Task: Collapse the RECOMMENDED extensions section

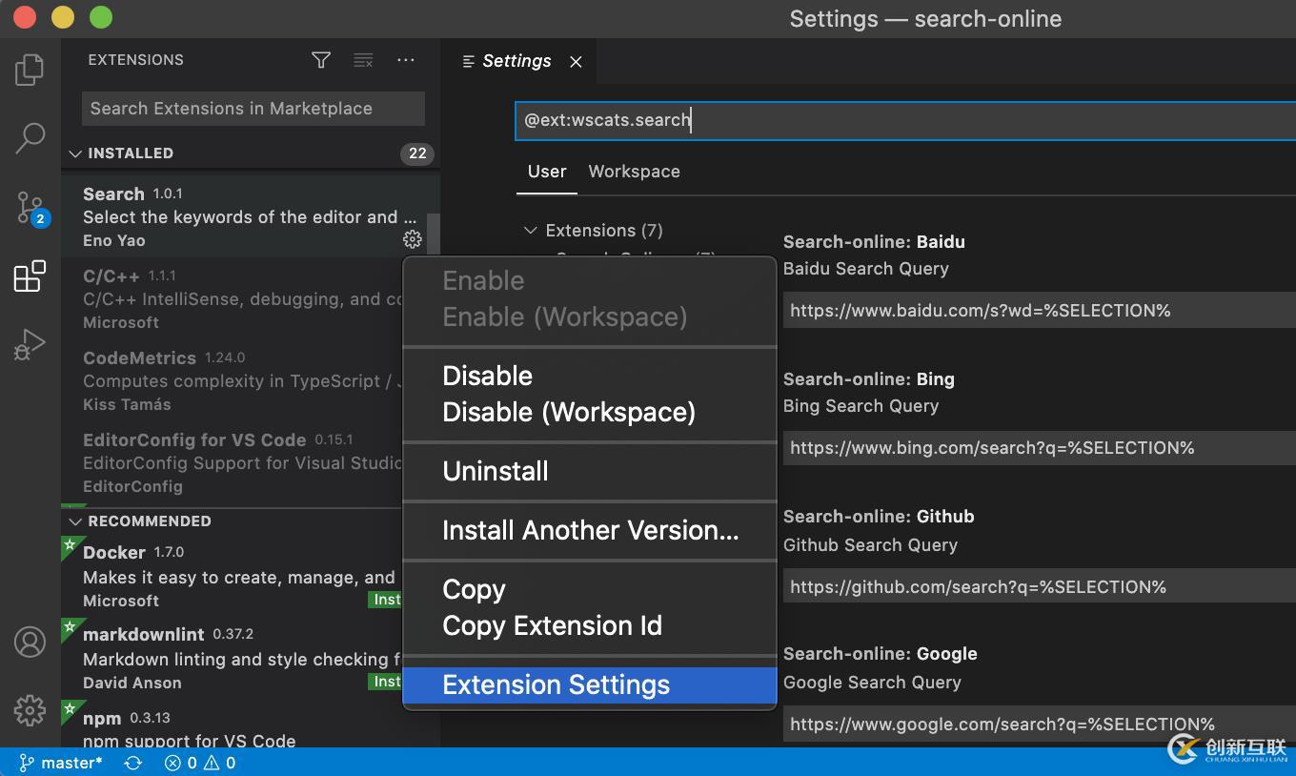Action: point(76,521)
